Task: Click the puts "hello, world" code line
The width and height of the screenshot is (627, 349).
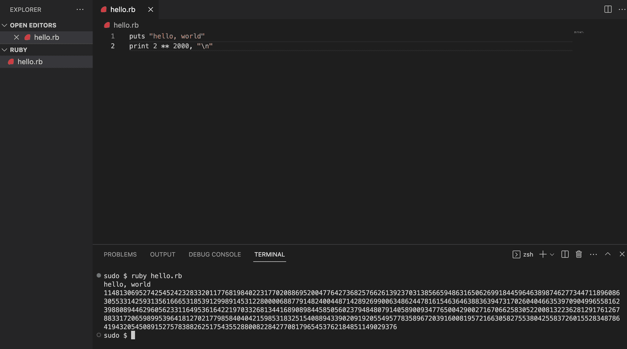Action: [x=167, y=36]
